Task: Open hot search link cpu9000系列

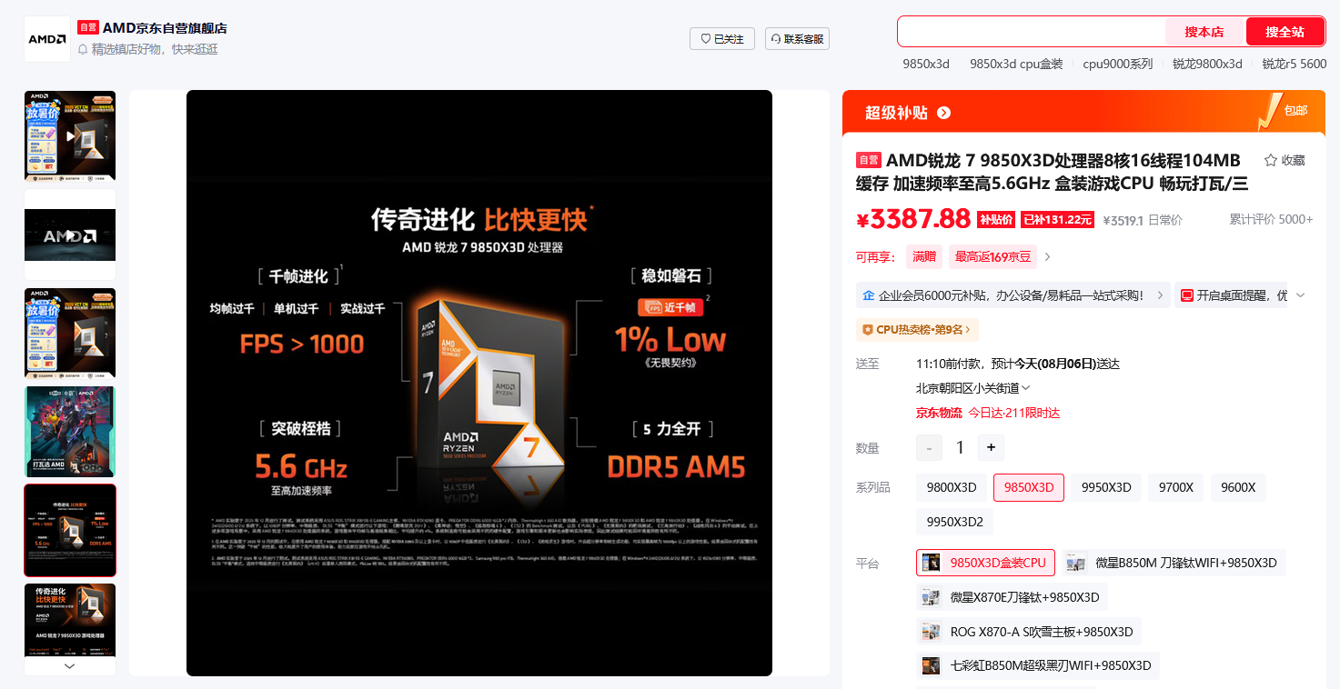Action: click(1118, 64)
